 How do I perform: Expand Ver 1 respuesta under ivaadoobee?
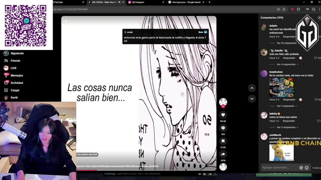tap(287, 106)
